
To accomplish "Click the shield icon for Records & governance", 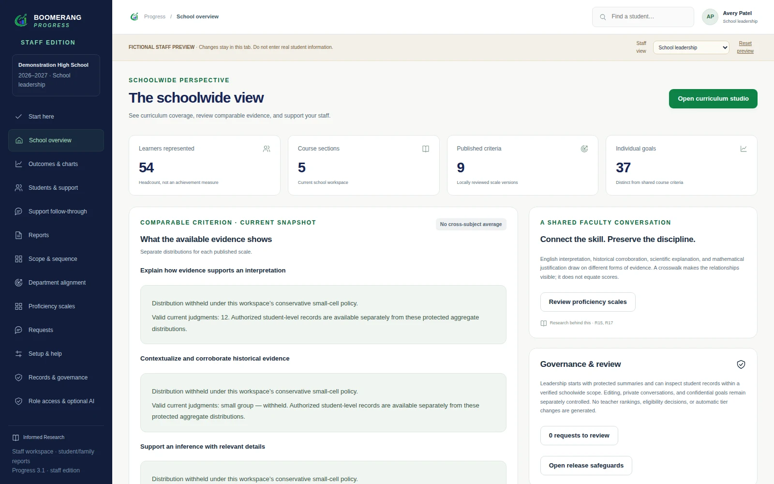I will pos(18,378).
